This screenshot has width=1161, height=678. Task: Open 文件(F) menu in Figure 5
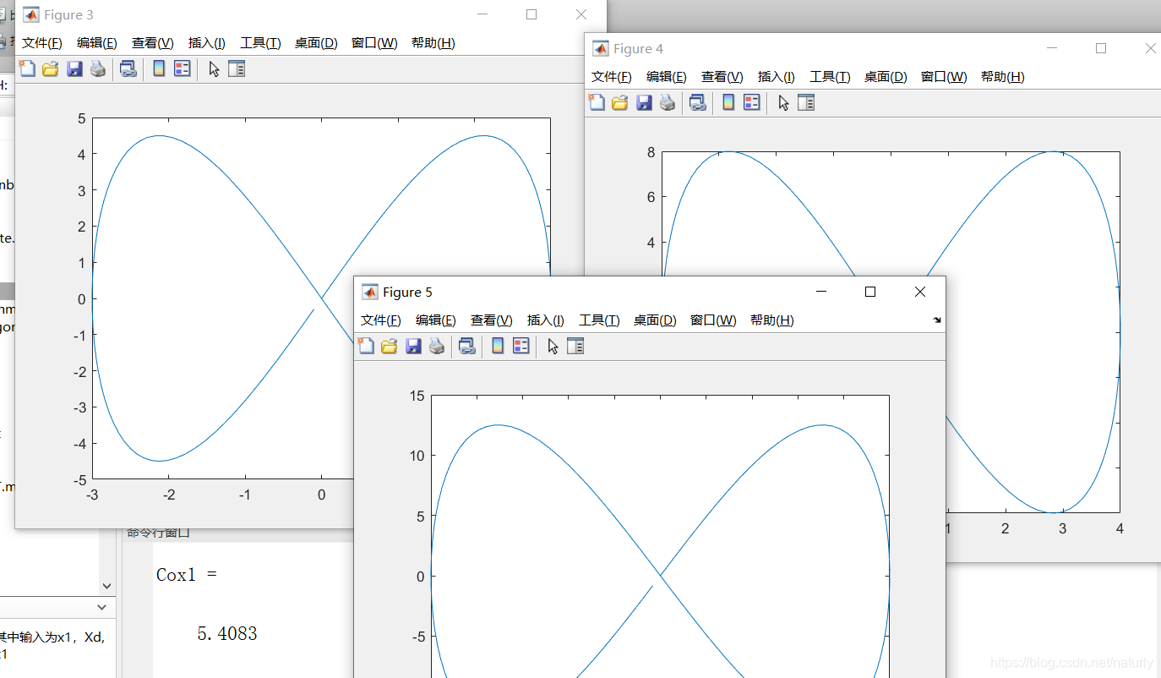[x=381, y=320]
